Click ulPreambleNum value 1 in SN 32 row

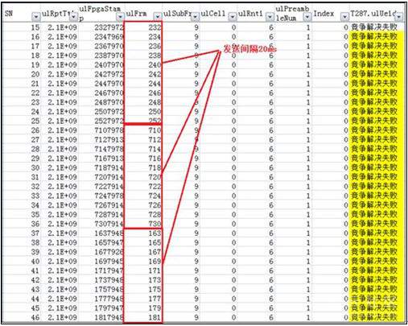tap(308, 187)
